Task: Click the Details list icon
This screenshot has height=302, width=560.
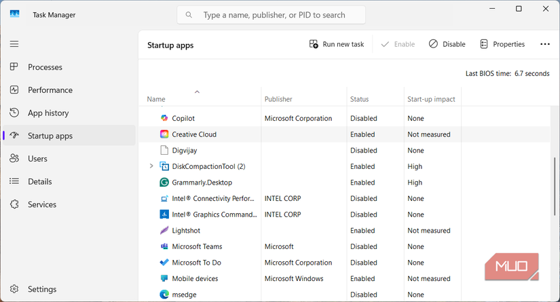Action: coord(14,181)
